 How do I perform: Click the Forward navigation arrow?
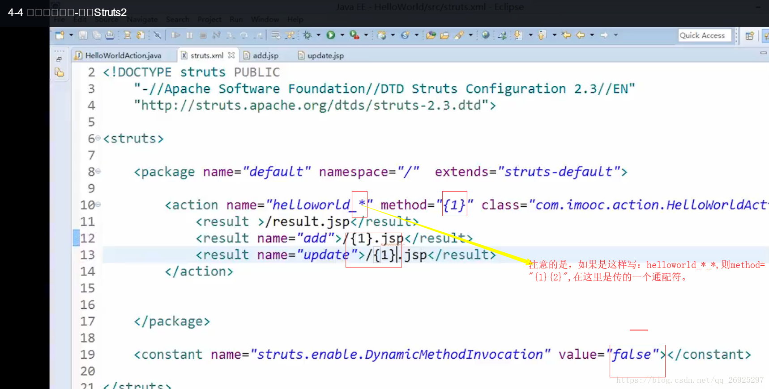604,35
